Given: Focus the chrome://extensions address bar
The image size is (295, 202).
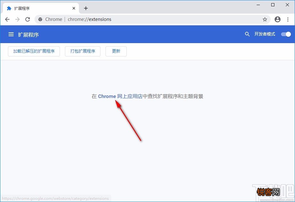Looking at the screenshot, I should [152, 19].
